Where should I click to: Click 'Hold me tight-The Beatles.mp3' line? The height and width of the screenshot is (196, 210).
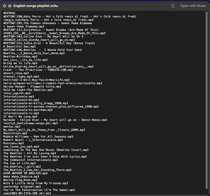28,90
